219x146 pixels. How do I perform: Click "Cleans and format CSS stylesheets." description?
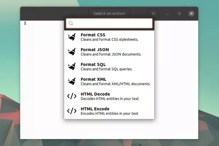point(109,39)
